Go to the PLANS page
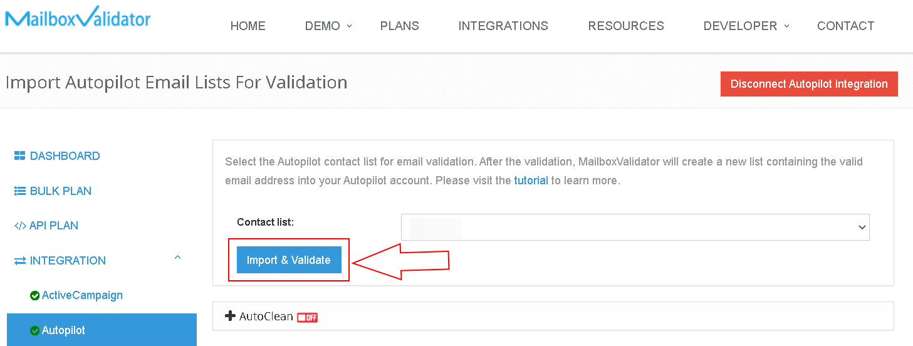The image size is (913, 346). (399, 26)
